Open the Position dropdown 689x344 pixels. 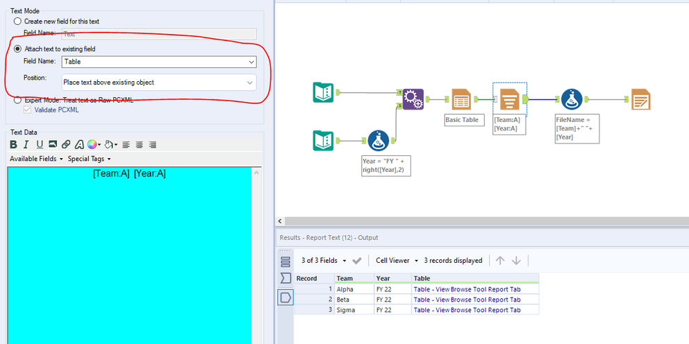pyautogui.click(x=160, y=82)
